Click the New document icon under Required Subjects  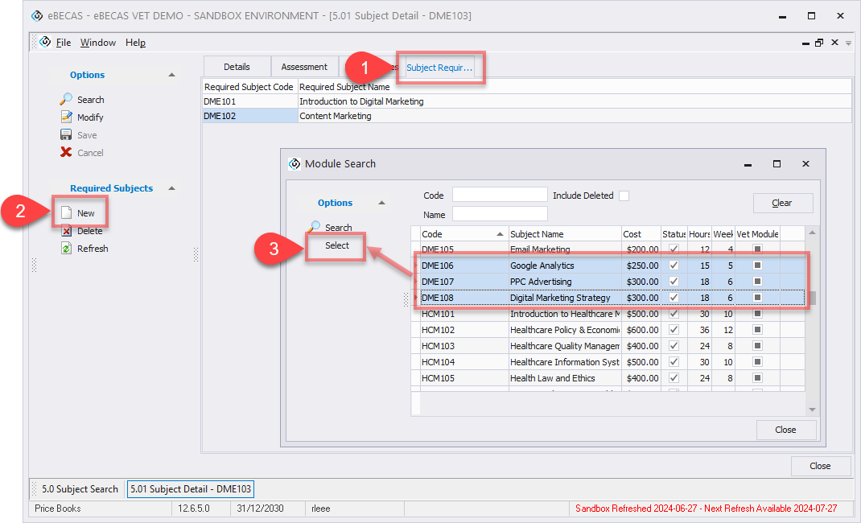pyautogui.click(x=67, y=213)
